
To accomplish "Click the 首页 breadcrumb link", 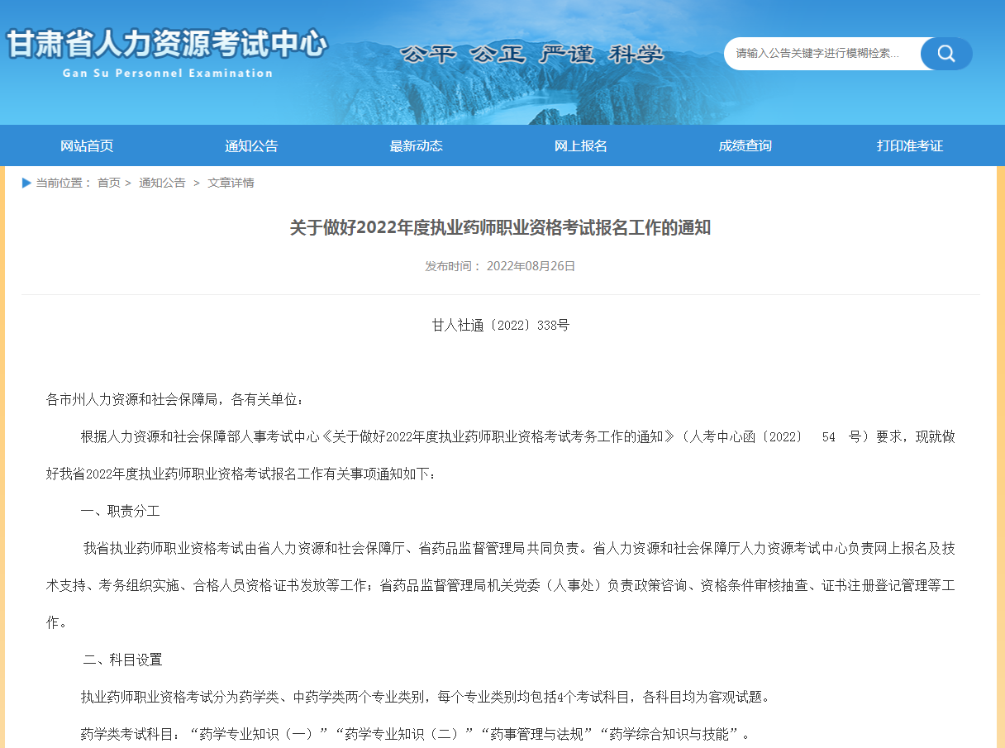I will tap(108, 183).
